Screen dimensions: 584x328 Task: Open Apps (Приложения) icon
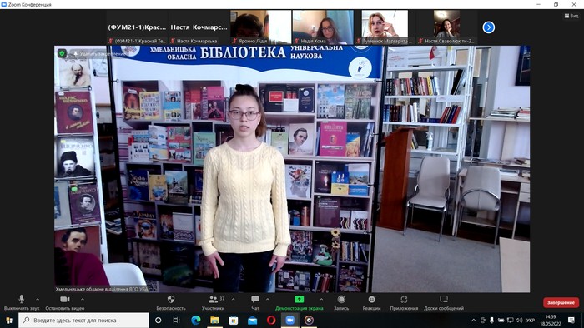point(404,302)
